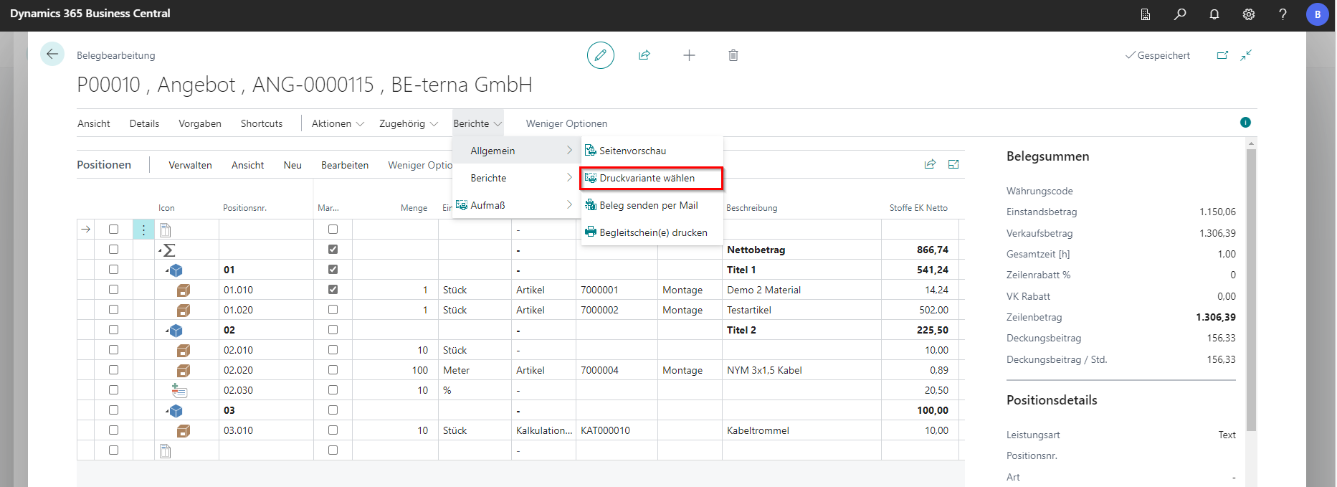Toggle the marked checkbox for position 01.010
Image resolution: width=1337 pixels, height=487 pixels.
pyautogui.click(x=333, y=290)
